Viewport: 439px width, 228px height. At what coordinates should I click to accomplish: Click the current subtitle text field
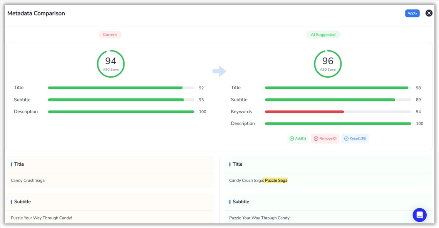tap(41, 218)
